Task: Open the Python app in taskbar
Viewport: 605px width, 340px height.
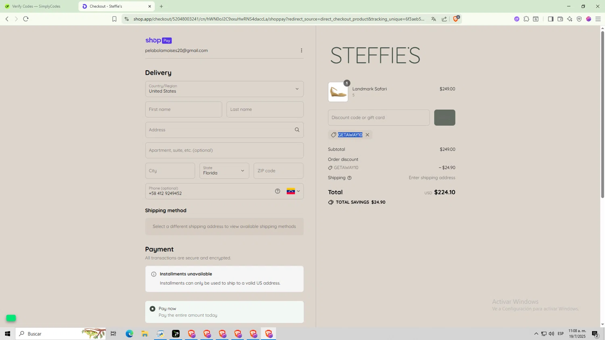Action: pyautogui.click(x=161, y=334)
